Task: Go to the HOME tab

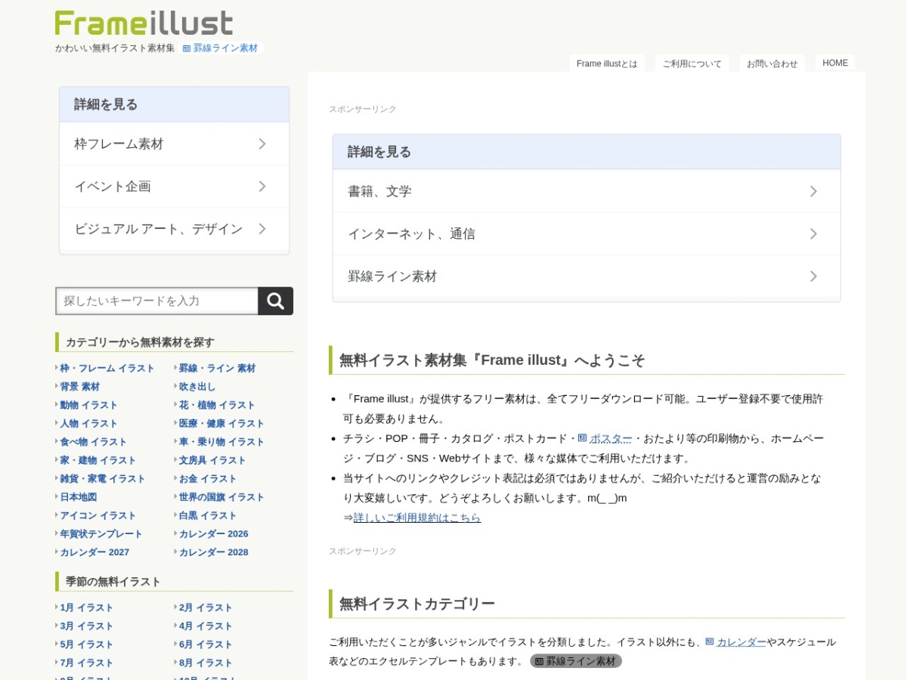Action: point(835,63)
